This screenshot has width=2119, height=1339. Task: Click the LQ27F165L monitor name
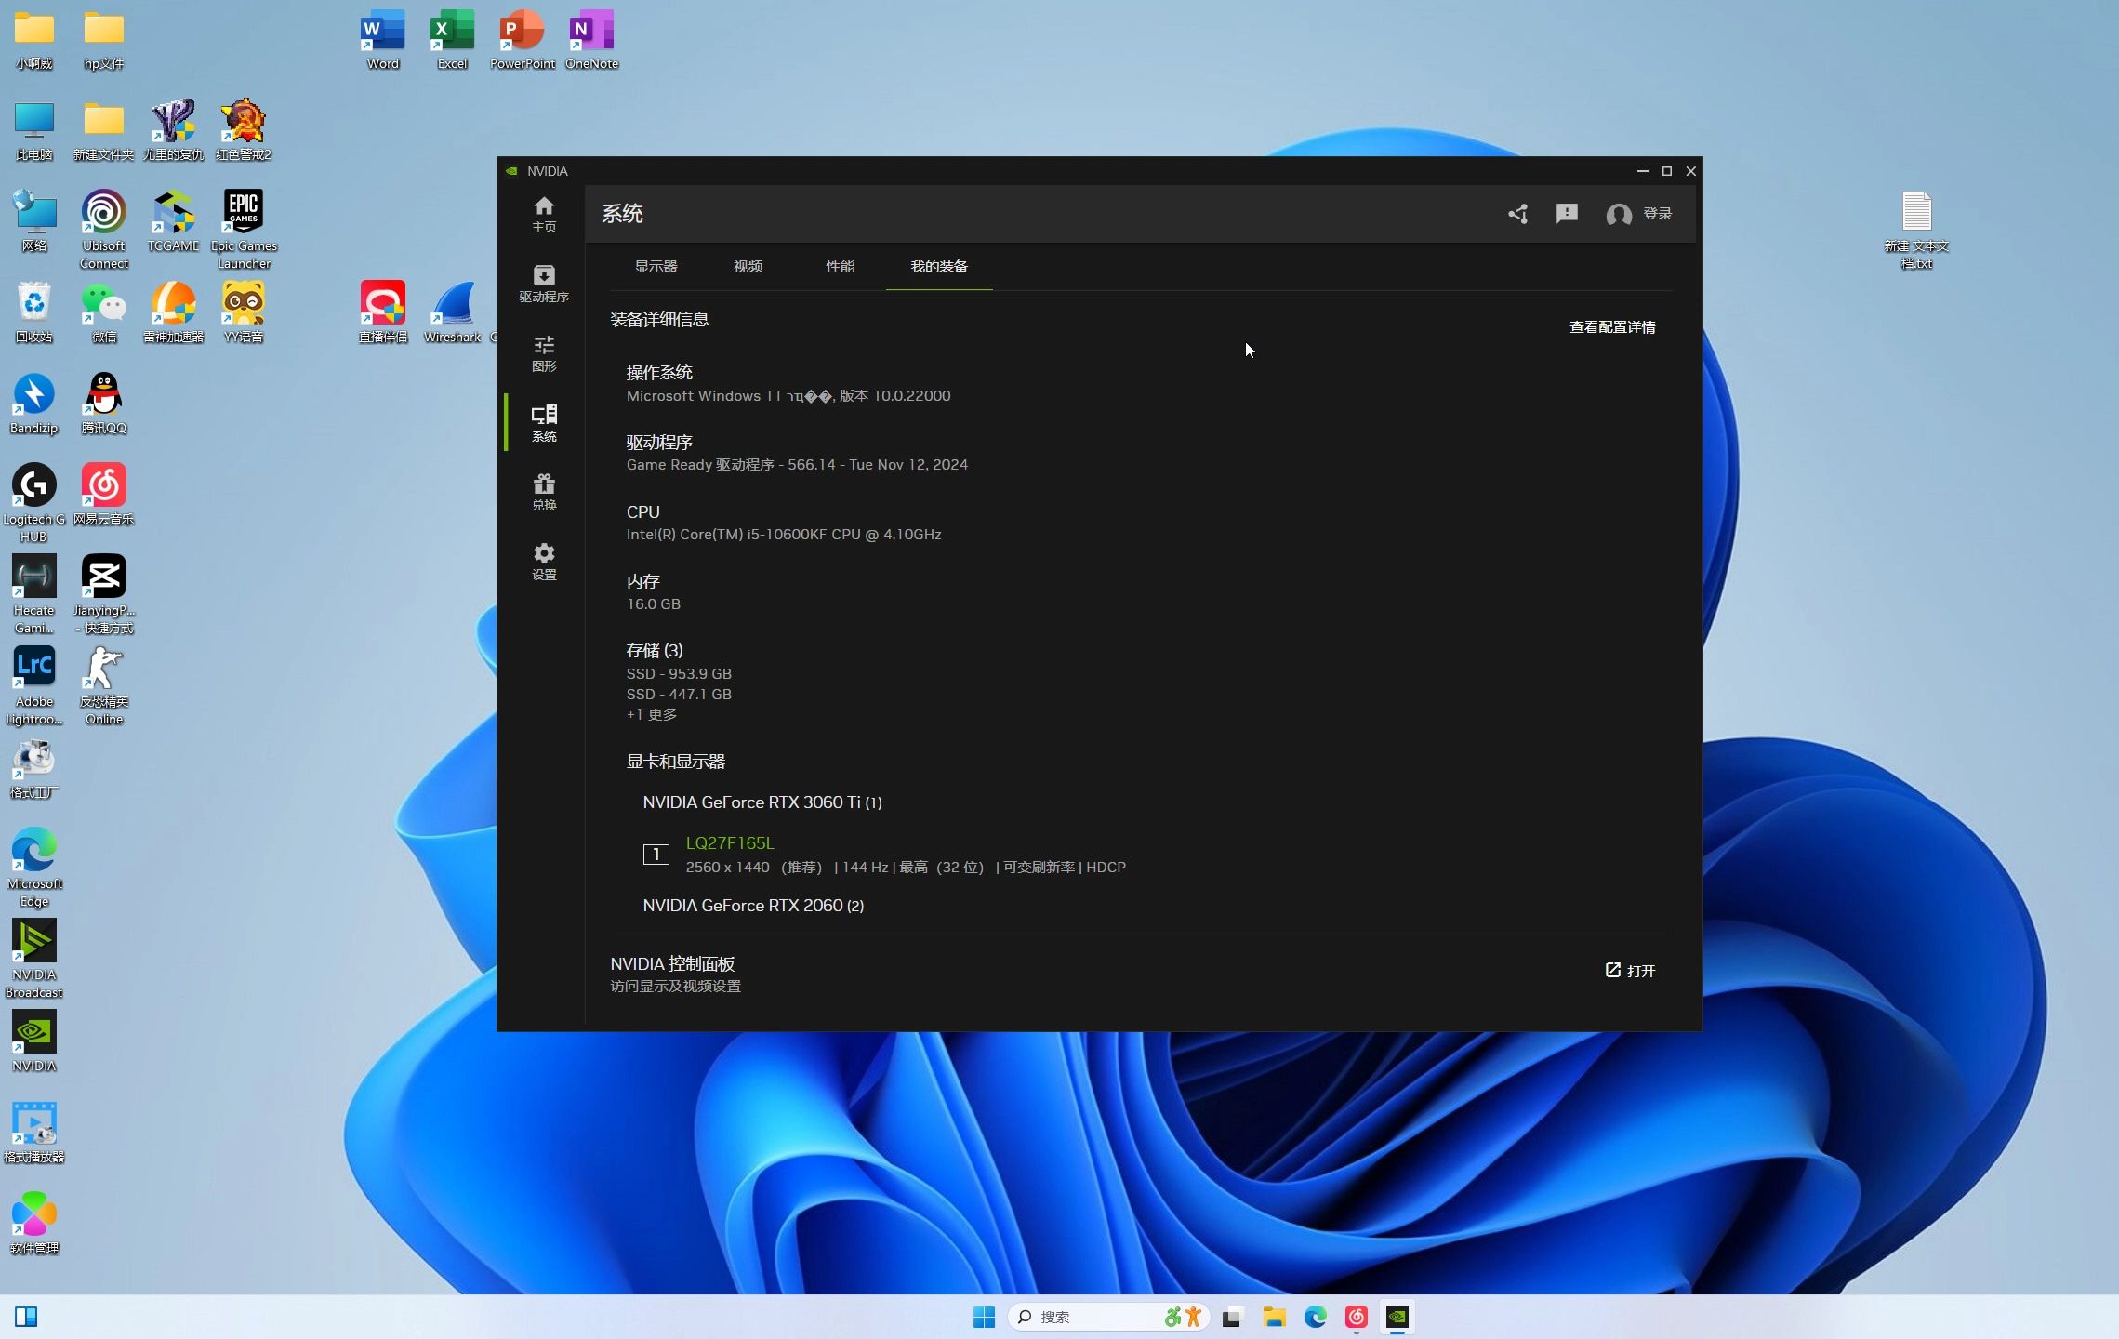coord(730,843)
